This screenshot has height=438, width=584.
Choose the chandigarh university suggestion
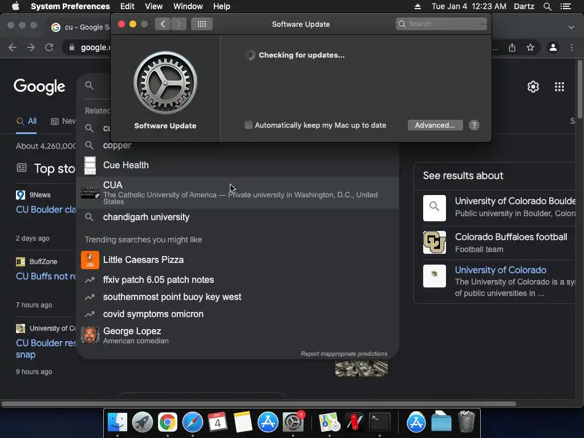tap(238, 217)
